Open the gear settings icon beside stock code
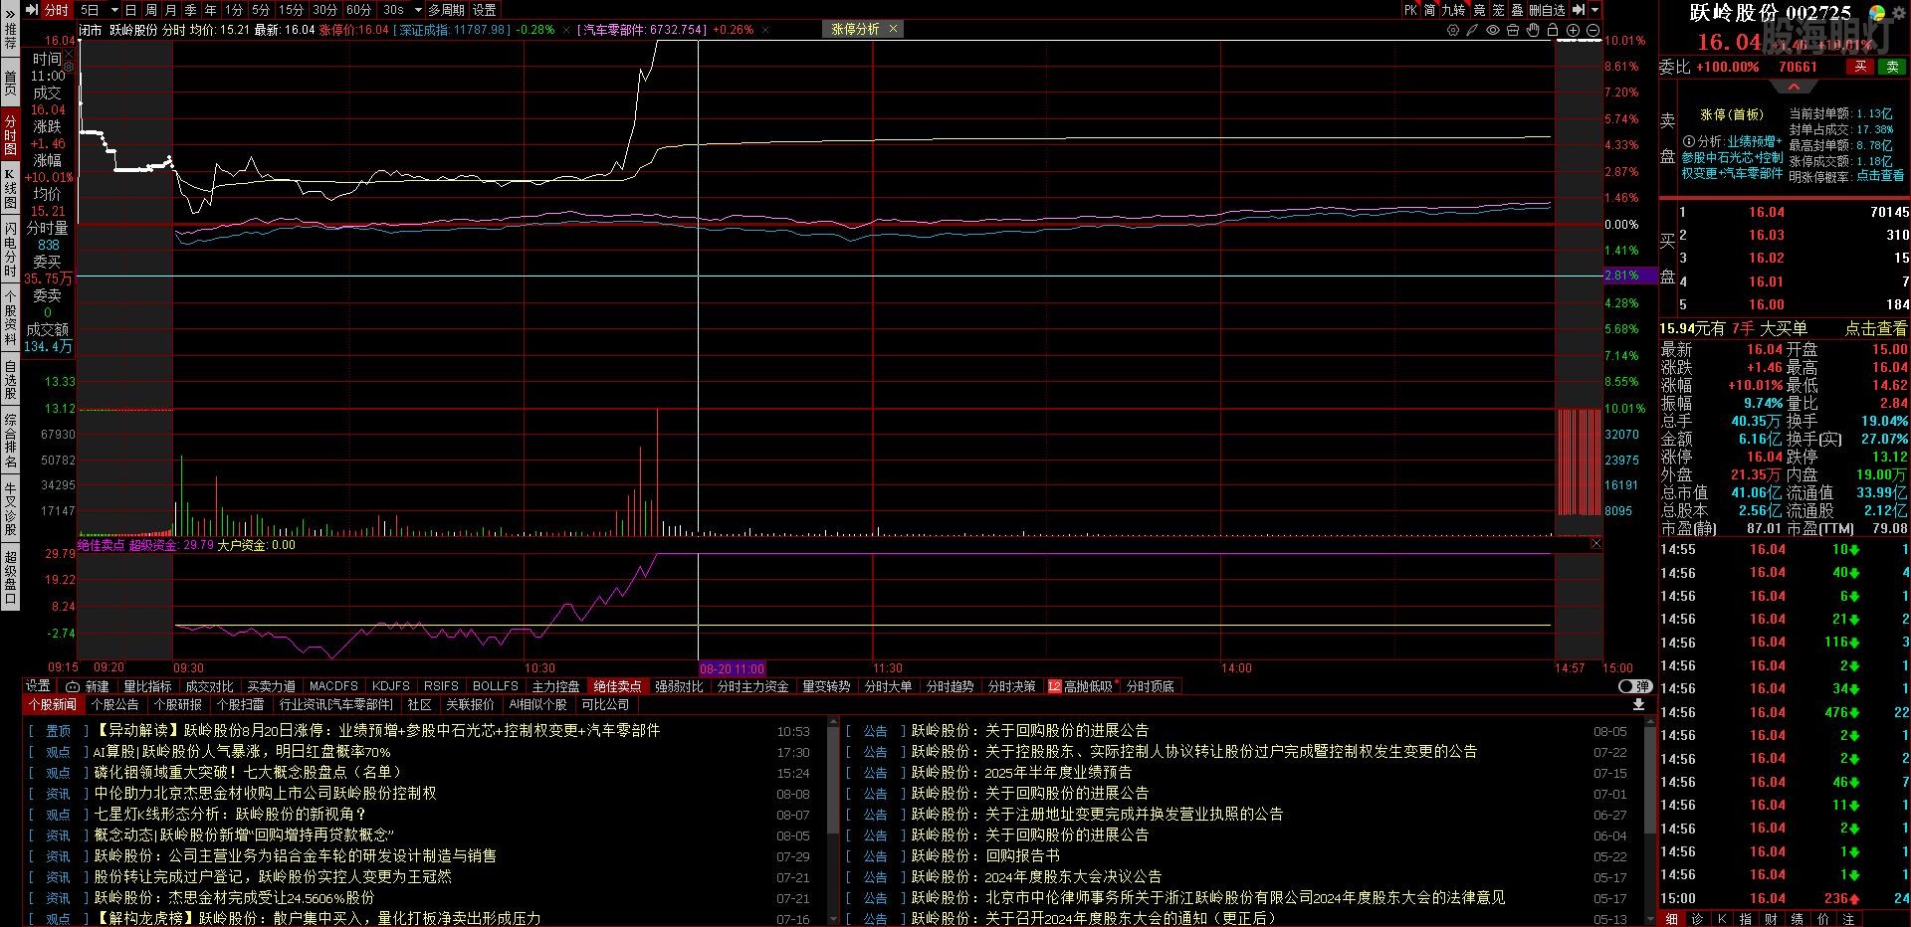Screen dimensions: 1911x927 coord(1898,13)
